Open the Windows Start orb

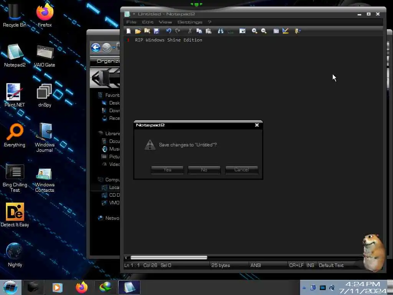pyautogui.click(x=10, y=287)
